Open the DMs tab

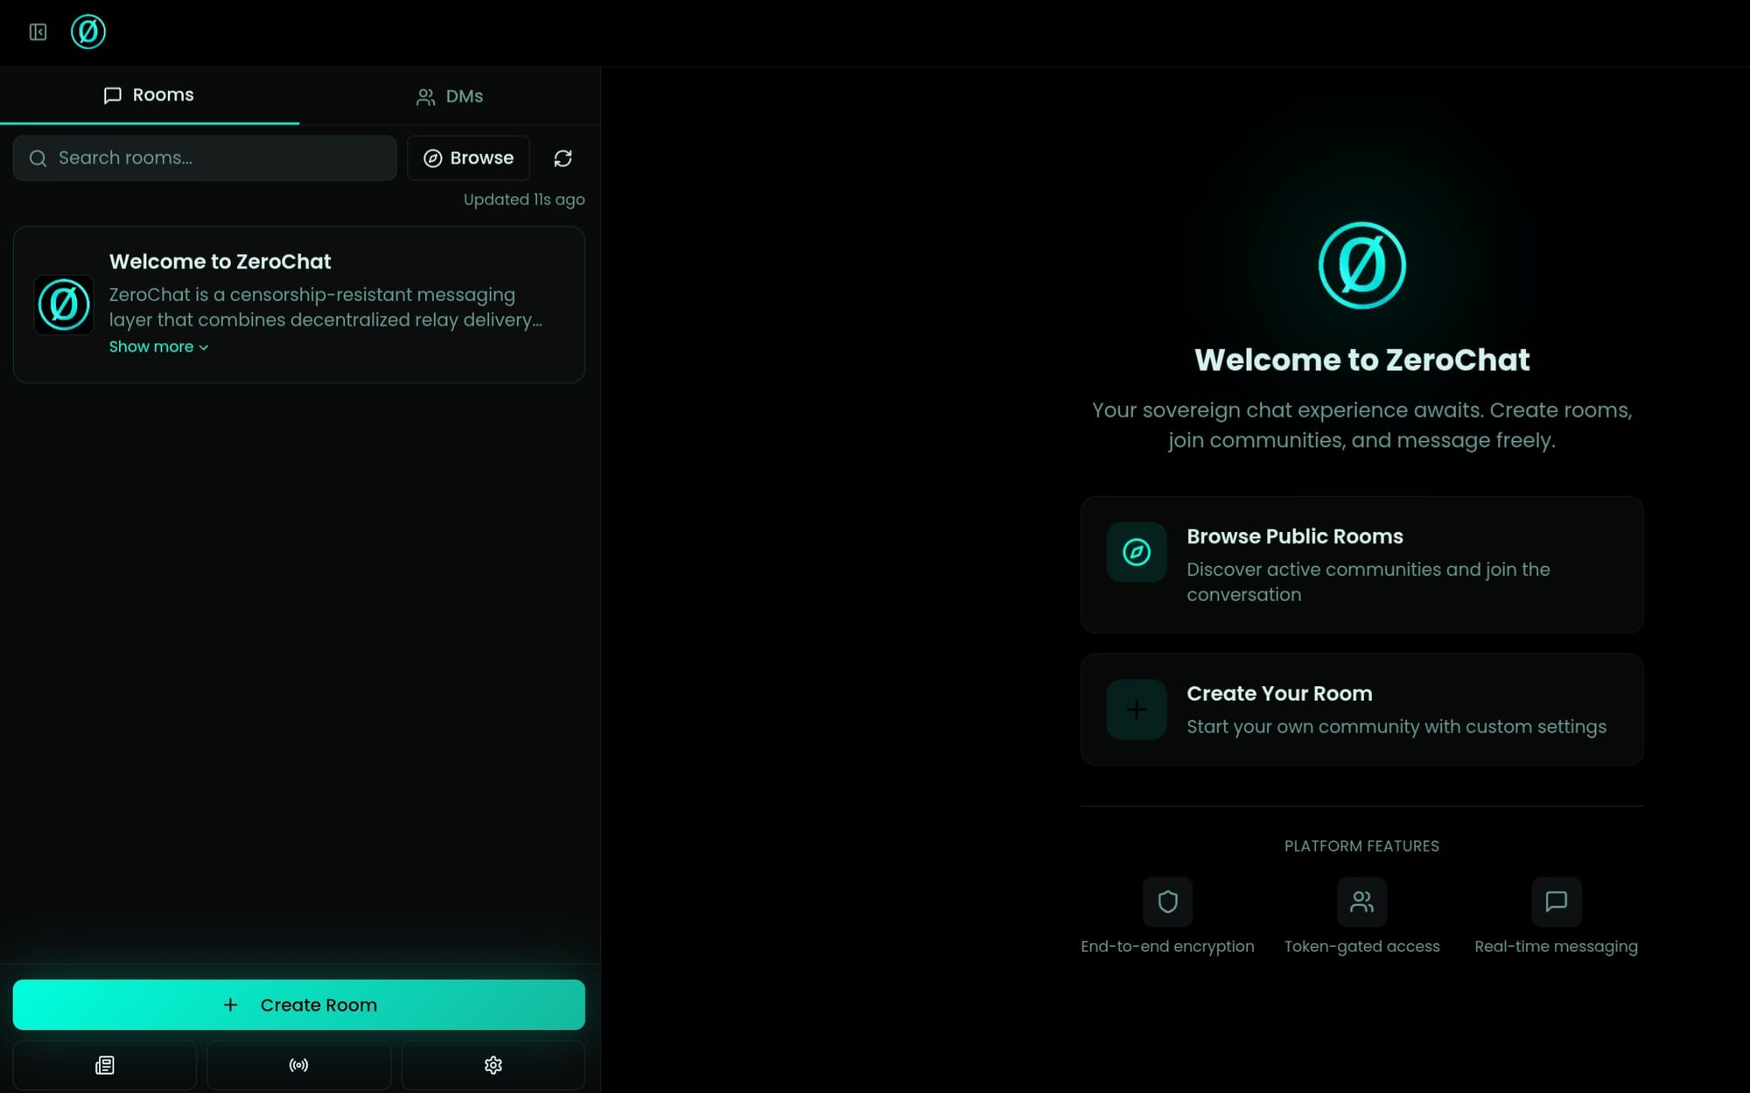450,96
